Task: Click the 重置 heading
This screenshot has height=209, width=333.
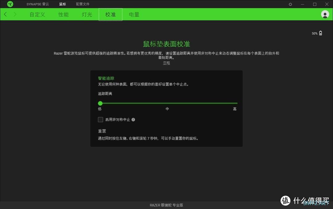Action: coord(102,131)
